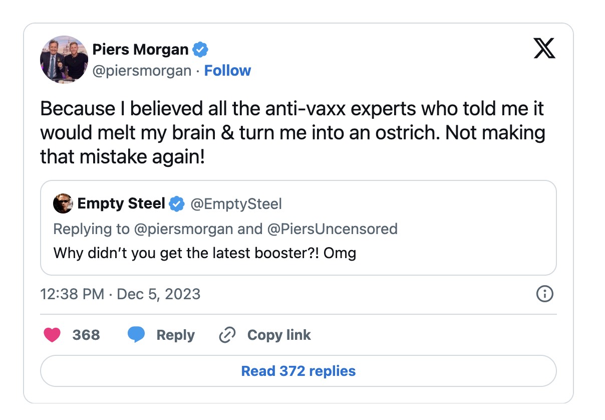Open the Empty Steel display name

pos(121,203)
